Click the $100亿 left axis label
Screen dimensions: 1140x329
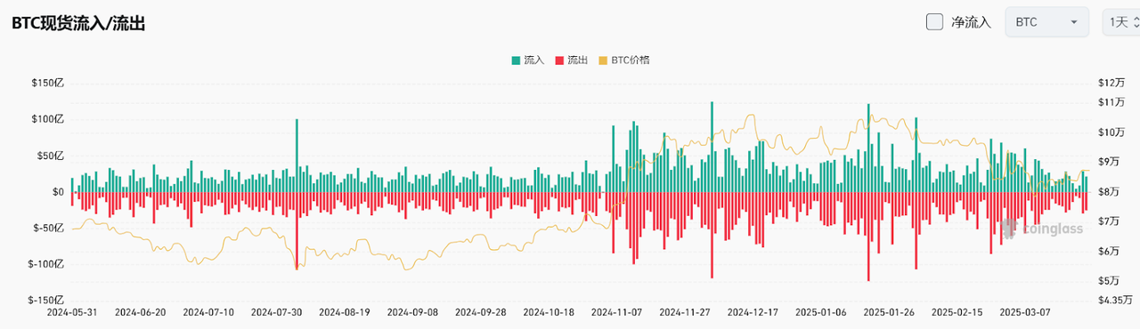point(47,119)
